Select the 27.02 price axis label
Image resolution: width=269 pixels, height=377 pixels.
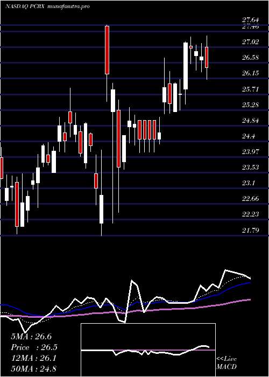(251, 42)
